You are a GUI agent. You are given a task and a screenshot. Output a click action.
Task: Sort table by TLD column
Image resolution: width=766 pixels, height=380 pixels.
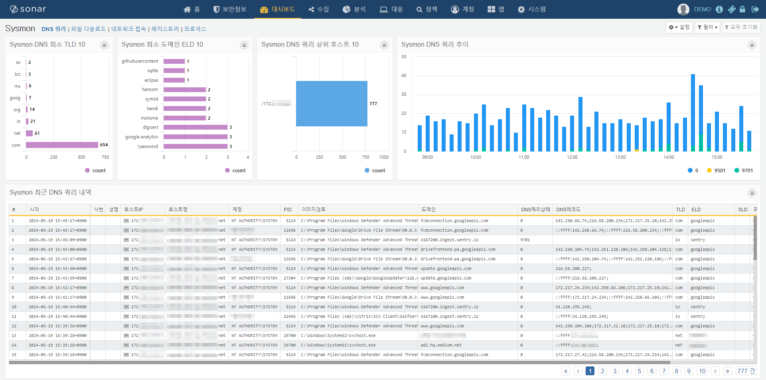click(x=680, y=210)
